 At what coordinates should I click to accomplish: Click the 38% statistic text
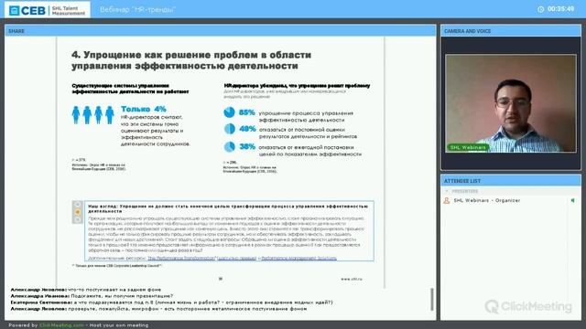pyautogui.click(x=247, y=146)
